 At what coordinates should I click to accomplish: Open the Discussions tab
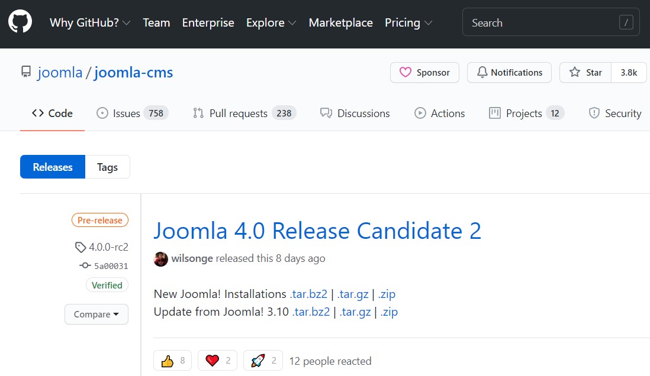[x=355, y=114]
